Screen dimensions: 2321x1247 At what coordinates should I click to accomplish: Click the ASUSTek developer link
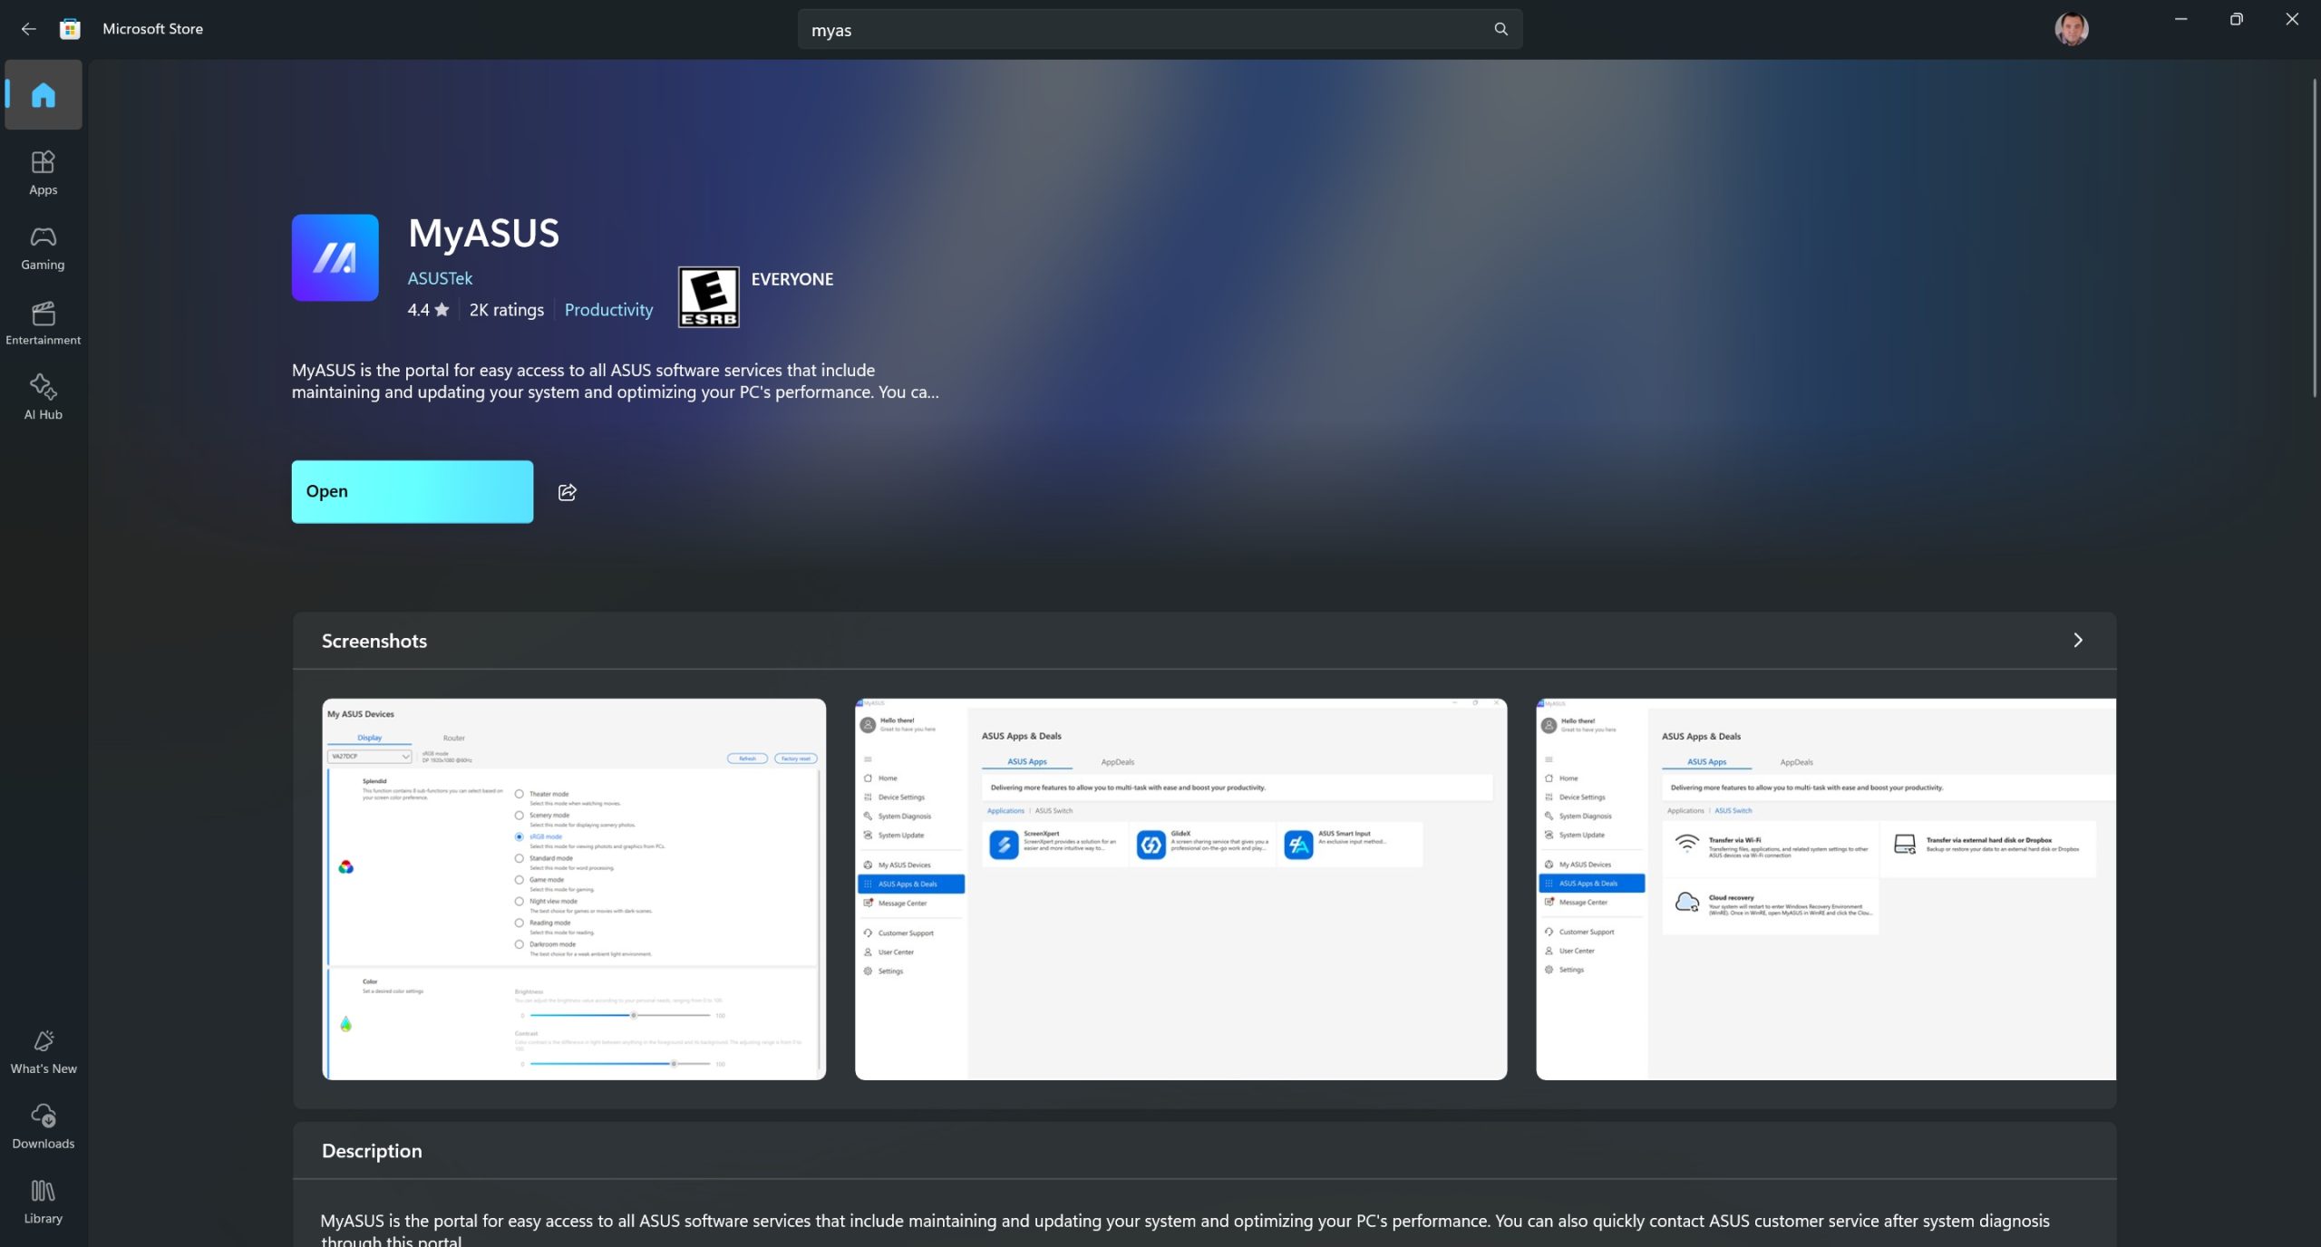tap(440, 278)
